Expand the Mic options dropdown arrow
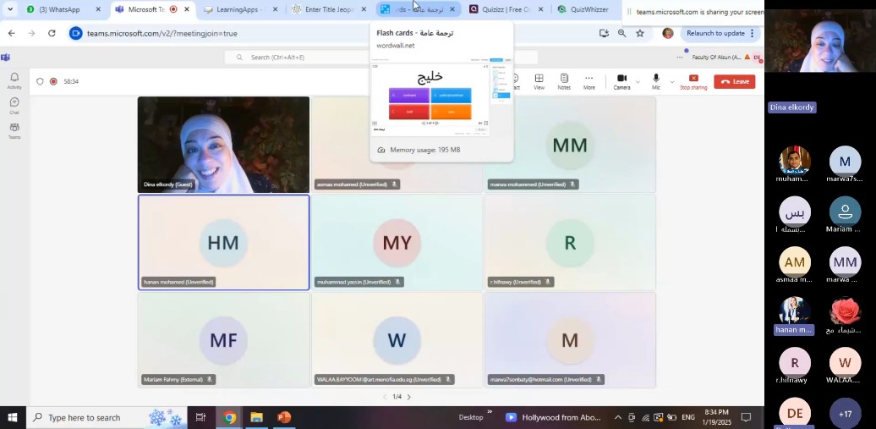The height and width of the screenshot is (429, 876). (671, 82)
